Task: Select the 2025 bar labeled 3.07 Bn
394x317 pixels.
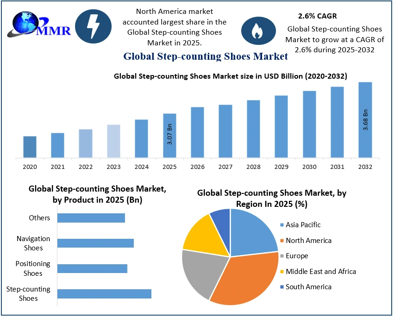Action: 170,136
